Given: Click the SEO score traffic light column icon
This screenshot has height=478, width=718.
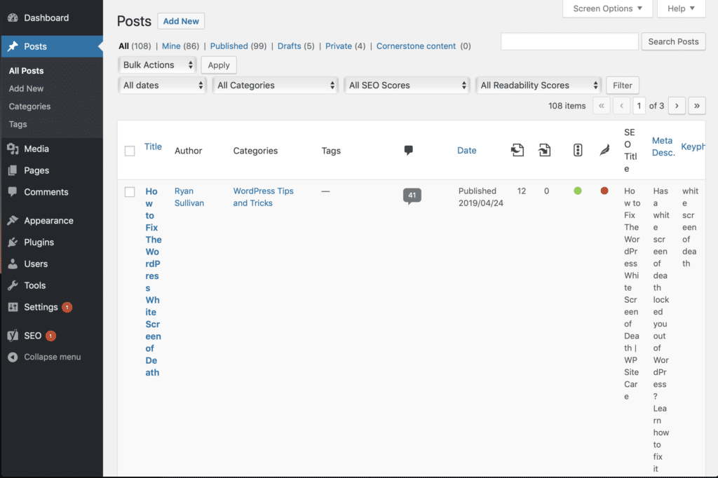Looking at the screenshot, I should click(x=578, y=150).
